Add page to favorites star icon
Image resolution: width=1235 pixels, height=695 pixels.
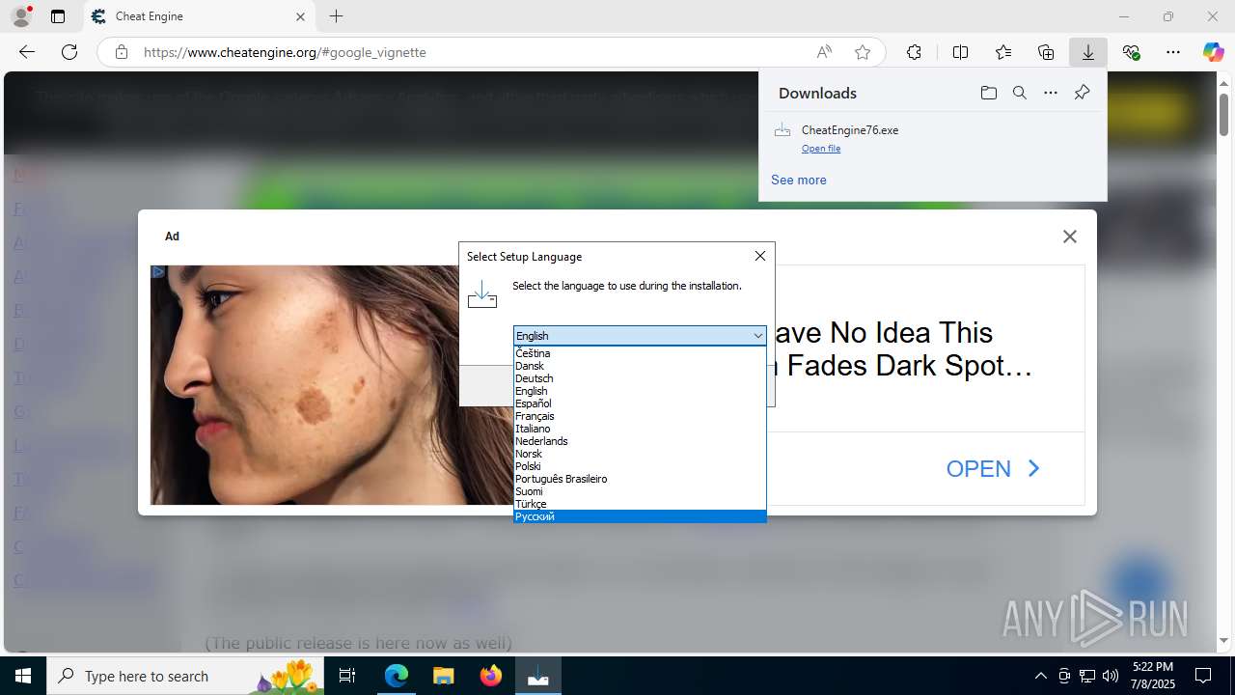[x=863, y=52]
